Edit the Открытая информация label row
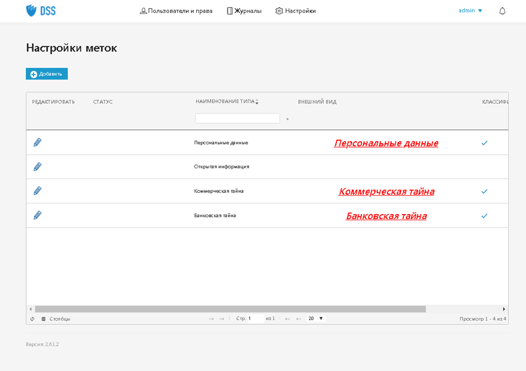Image resolution: width=526 pixels, height=371 pixels. [37, 167]
